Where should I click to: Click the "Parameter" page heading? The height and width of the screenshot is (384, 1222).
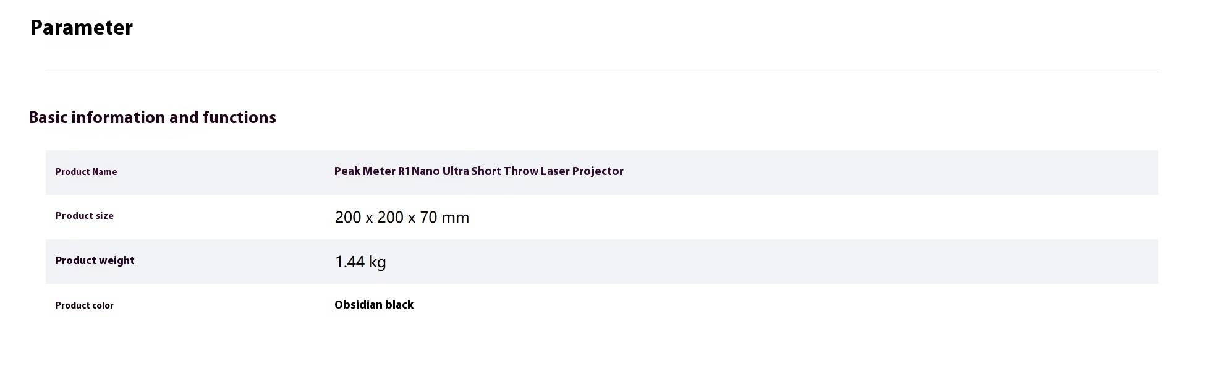(81, 28)
